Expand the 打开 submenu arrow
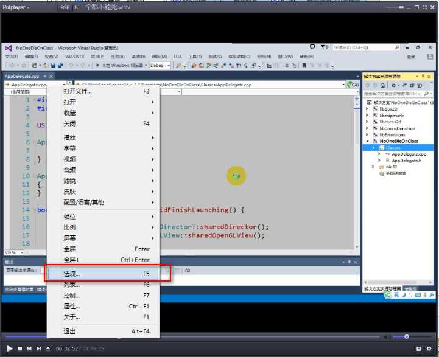439x357 pixels. point(153,102)
